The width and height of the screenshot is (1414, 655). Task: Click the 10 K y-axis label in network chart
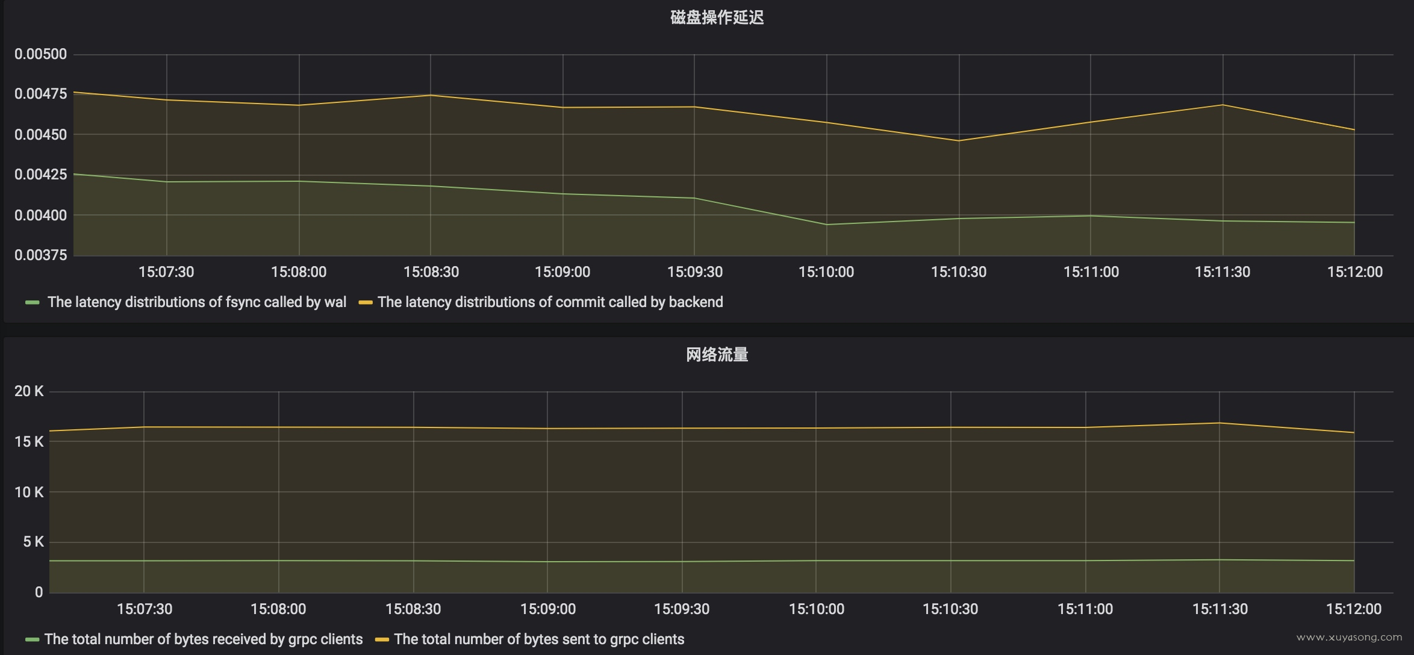tap(29, 492)
